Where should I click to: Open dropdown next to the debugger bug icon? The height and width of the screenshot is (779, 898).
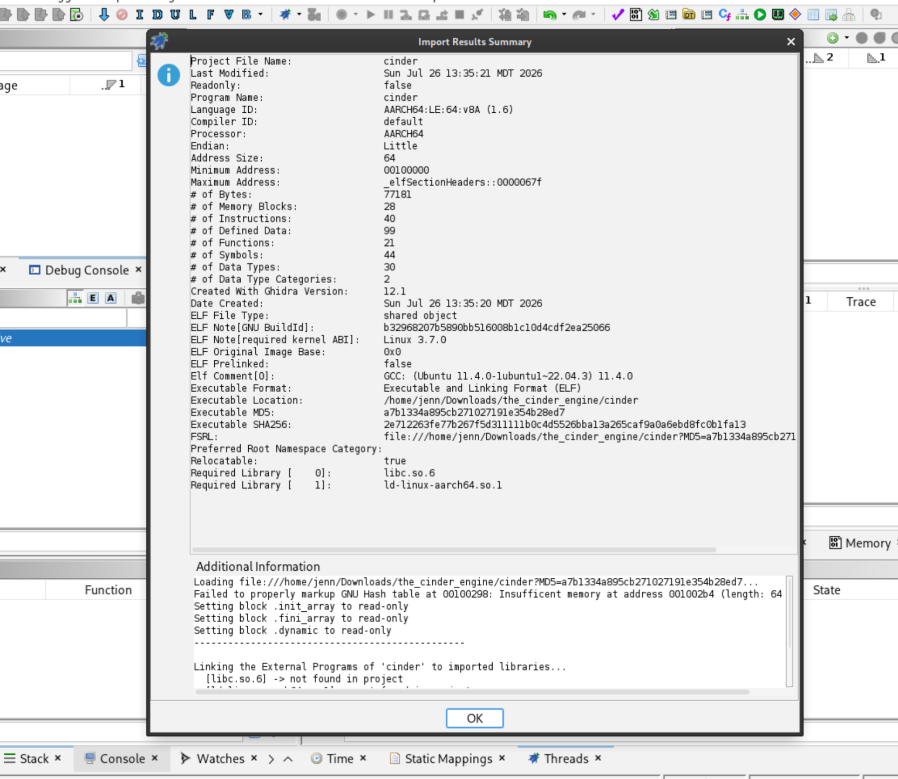point(298,15)
